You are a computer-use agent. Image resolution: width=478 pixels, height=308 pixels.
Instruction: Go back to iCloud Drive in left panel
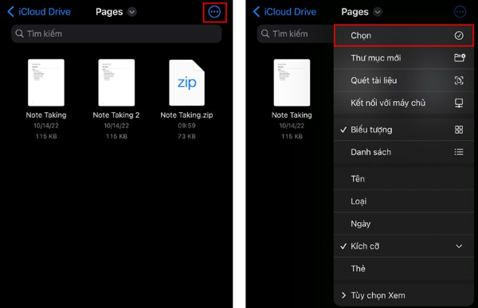(39, 12)
